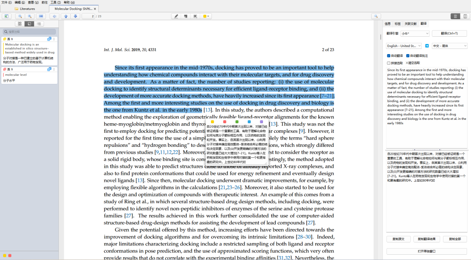Show thumbnails view in left sidebar

click(20, 24)
